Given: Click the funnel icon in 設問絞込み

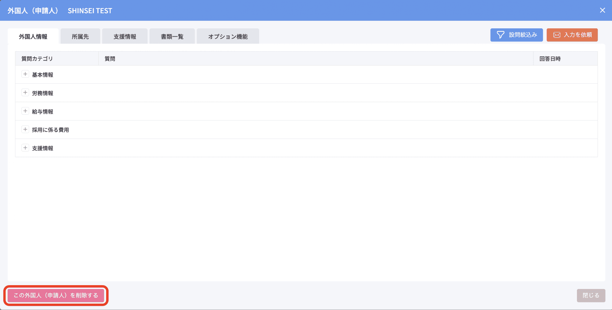Looking at the screenshot, I should click(500, 35).
